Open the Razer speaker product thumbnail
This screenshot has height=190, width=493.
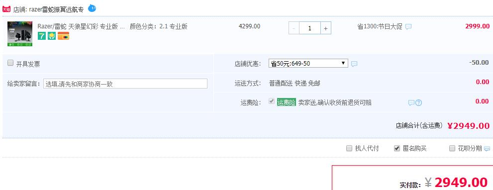pyautogui.click(x=20, y=34)
